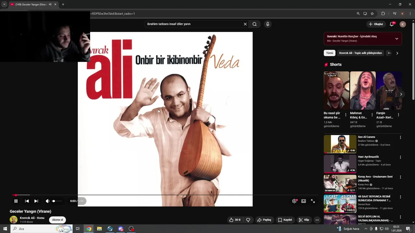This screenshot has width=415, height=233.
Task: Open options for Bu nasıl şiir Short
Action: tap(346, 115)
